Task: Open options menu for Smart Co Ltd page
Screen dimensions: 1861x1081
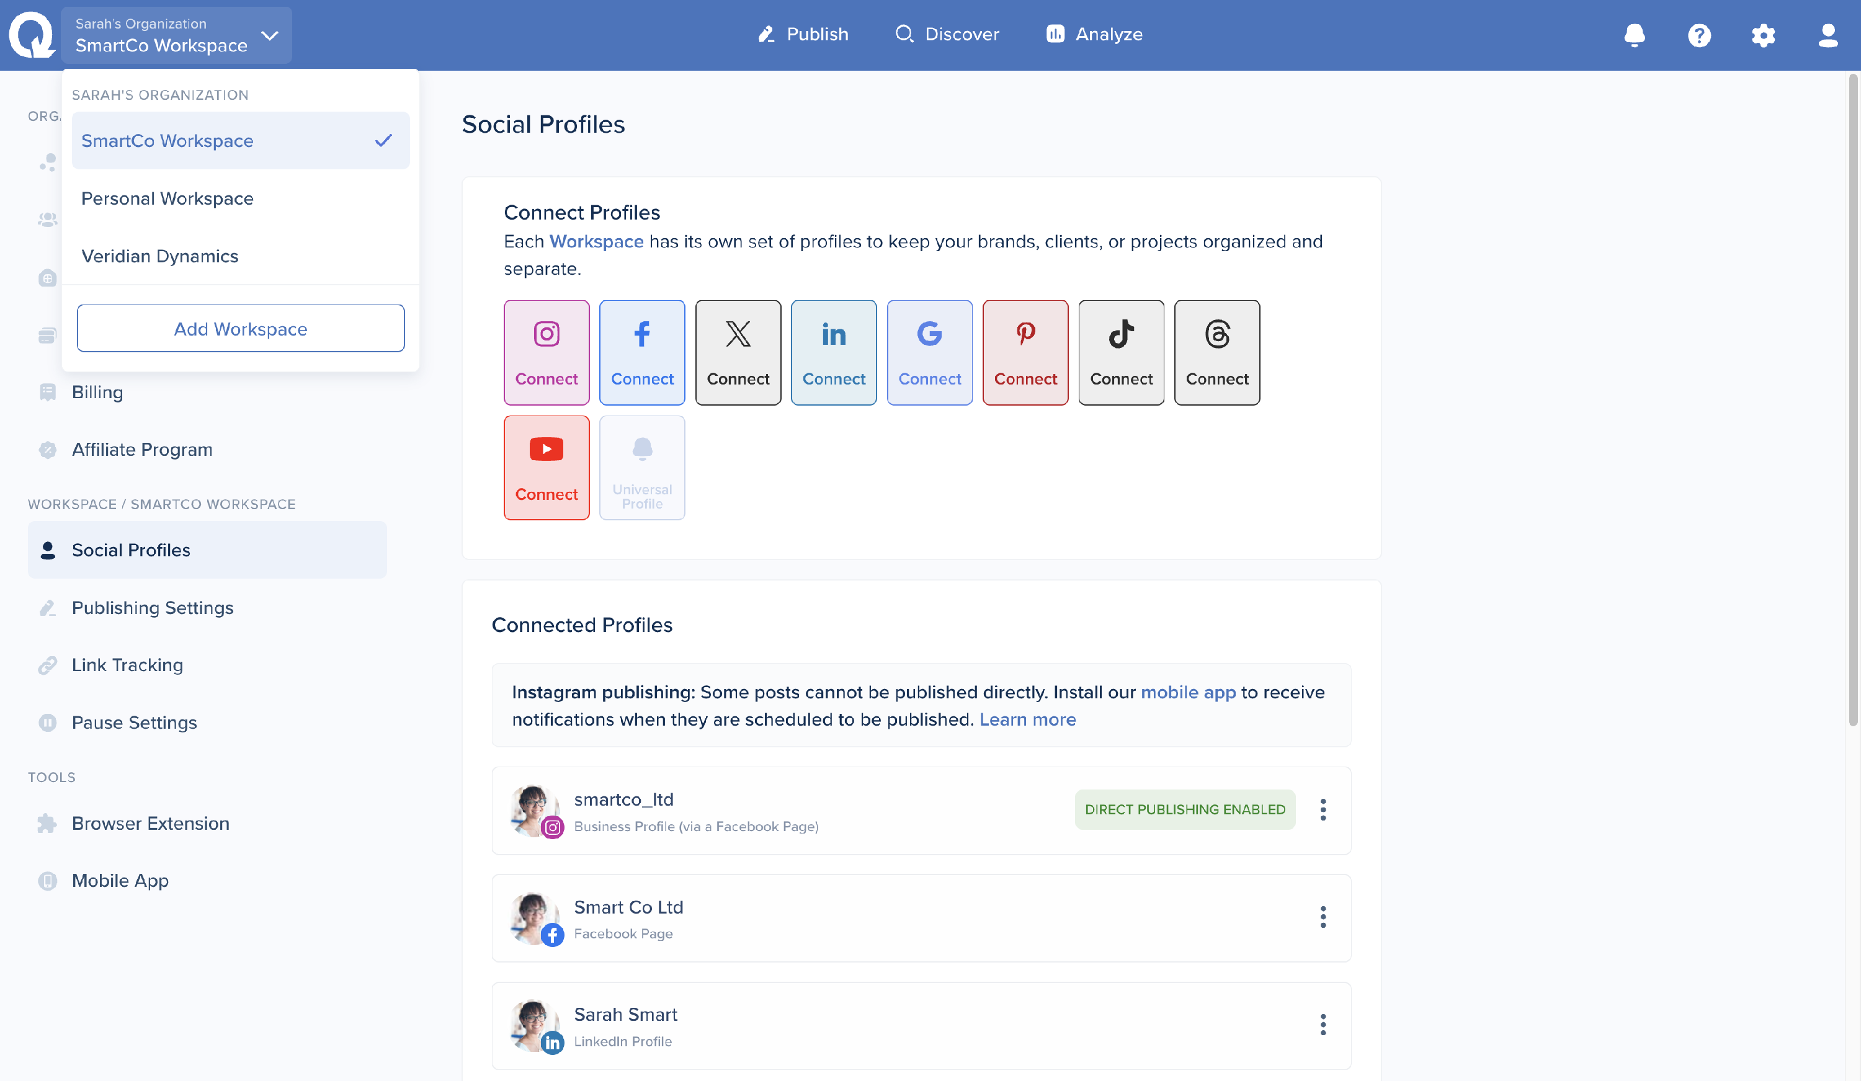Action: 1323,917
